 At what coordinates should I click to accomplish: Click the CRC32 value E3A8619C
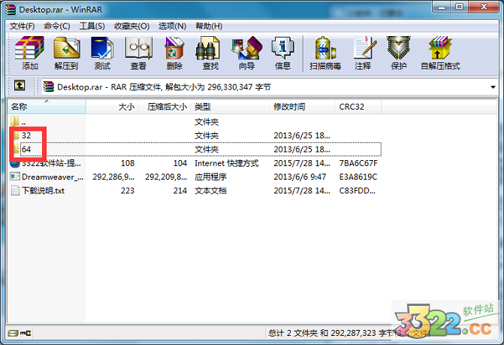pos(358,177)
